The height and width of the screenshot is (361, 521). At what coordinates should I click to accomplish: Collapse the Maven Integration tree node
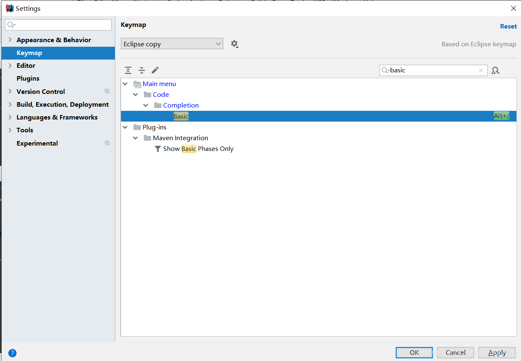(136, 138)
